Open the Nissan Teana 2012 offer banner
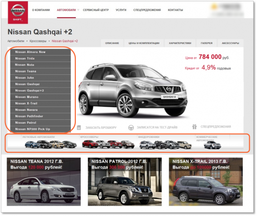Screen dimensions: 257x216 click(44, 182)
